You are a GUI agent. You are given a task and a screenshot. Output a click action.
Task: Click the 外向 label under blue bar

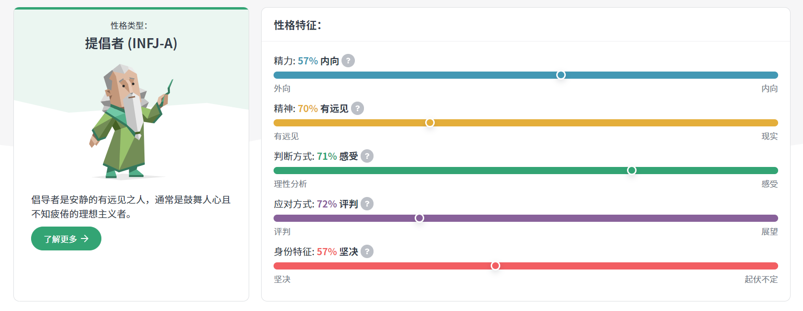point(282,89)
